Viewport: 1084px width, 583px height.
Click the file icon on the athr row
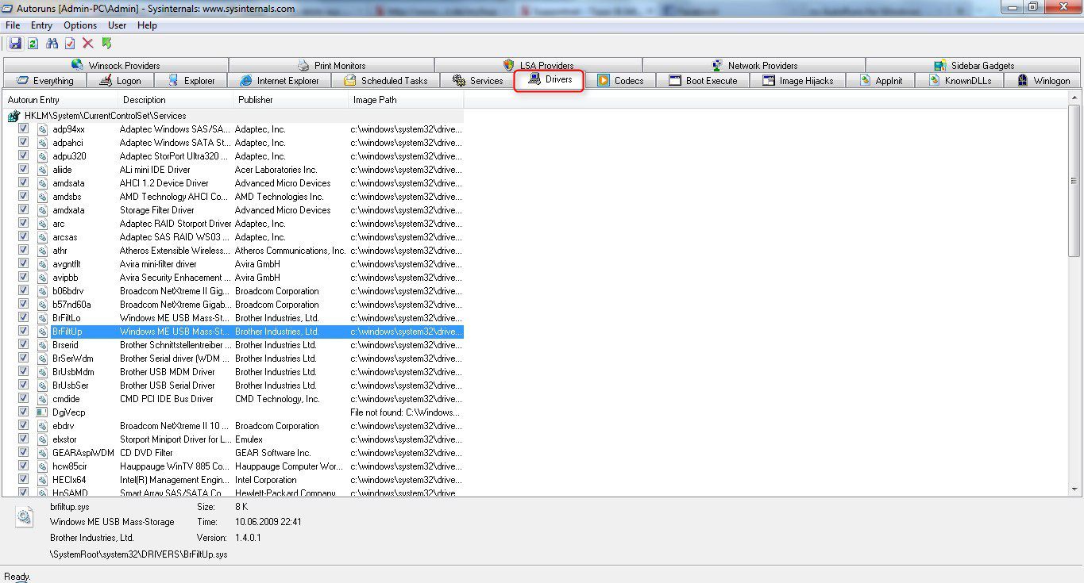[x=43, y=251]
